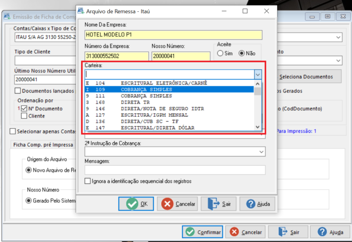Click Último Nosso Número Utilizado field
The width and height of the screenshot is (352, 242).
click(x=45, y=79)
